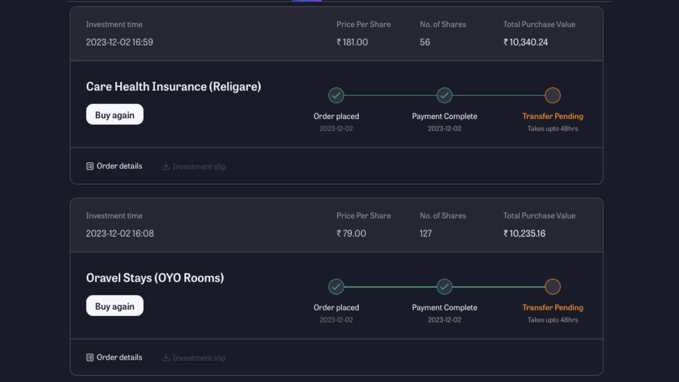Screen dimensions: 679x382
Task: Download Investment slip for Oravel Stays order
Action: pyautogui.click(x=194, y=358)
